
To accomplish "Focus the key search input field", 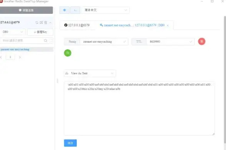I will (x=22, y=41).
